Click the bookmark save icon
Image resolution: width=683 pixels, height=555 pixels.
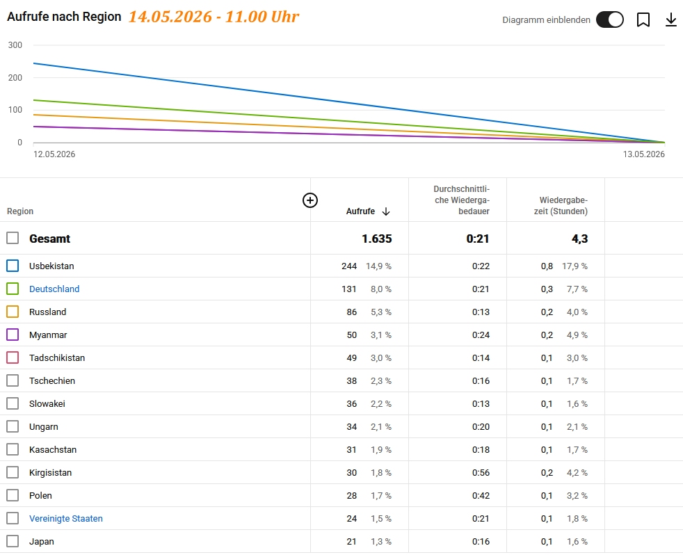[x=643, y=19]
